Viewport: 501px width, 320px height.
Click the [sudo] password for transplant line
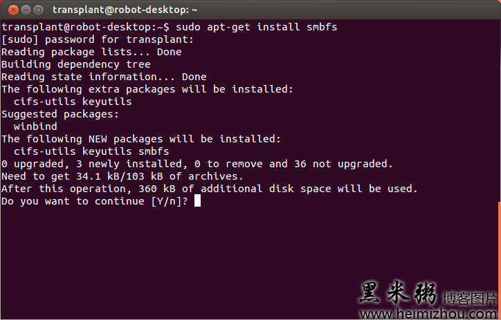[98, 39]
